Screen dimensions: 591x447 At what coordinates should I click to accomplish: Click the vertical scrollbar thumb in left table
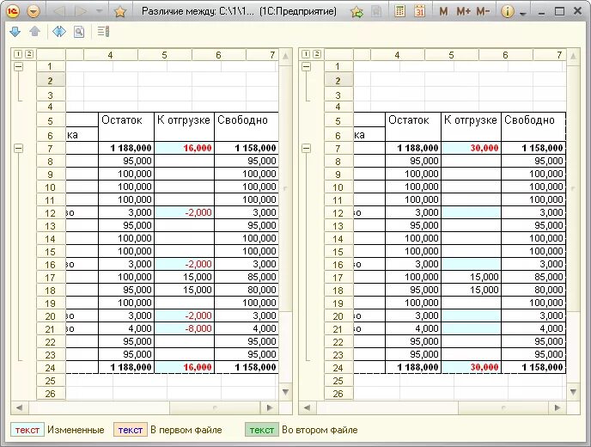286,188
